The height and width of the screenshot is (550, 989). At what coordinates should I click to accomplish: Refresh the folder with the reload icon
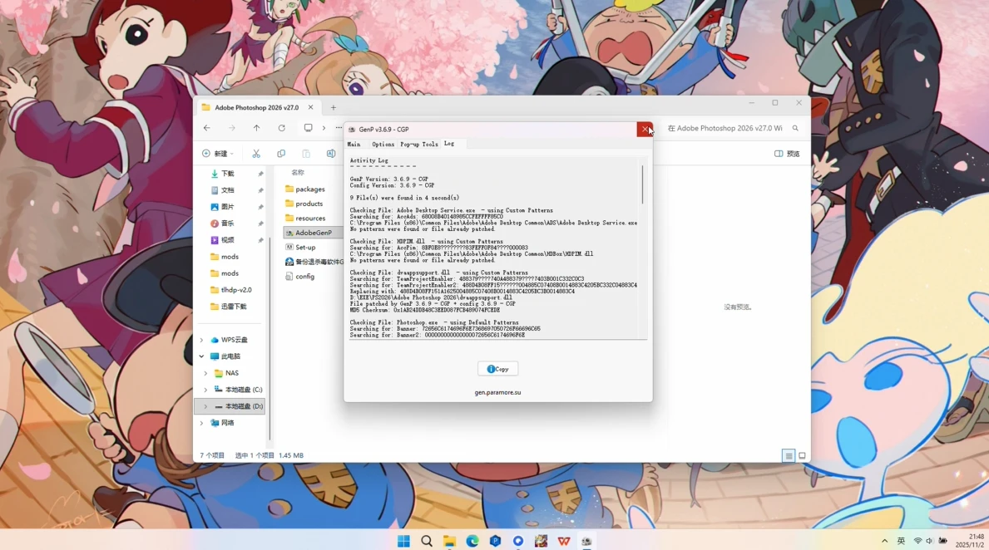point(281,128)
